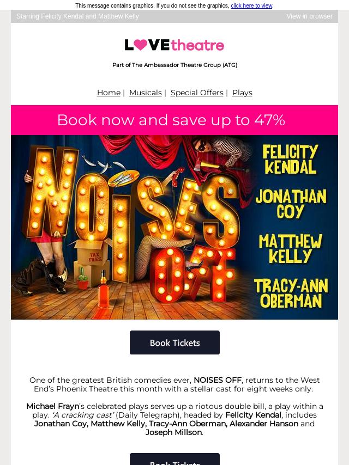Open View in browser link
The width and height of the screenshot is (349, 465).
[309, 16]
